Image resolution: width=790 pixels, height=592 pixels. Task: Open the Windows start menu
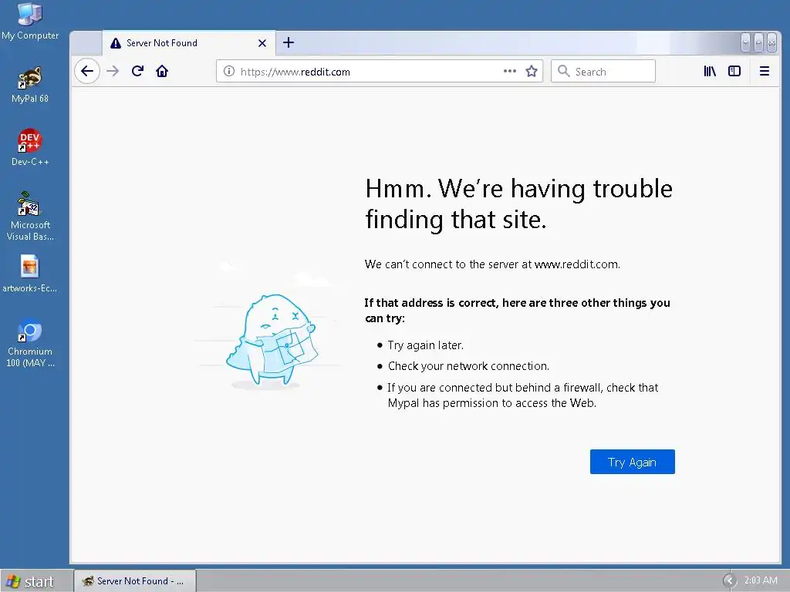point(31,581)
